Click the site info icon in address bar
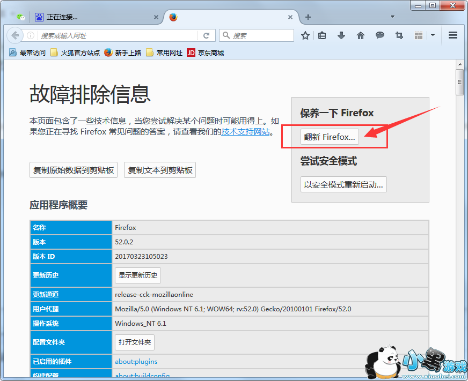This screenshot has width=468, height=381. click(x=31, y=35)
